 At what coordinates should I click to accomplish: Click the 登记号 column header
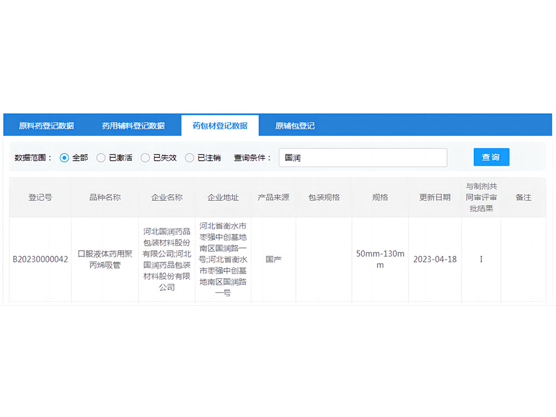click(x=39, y=197)
